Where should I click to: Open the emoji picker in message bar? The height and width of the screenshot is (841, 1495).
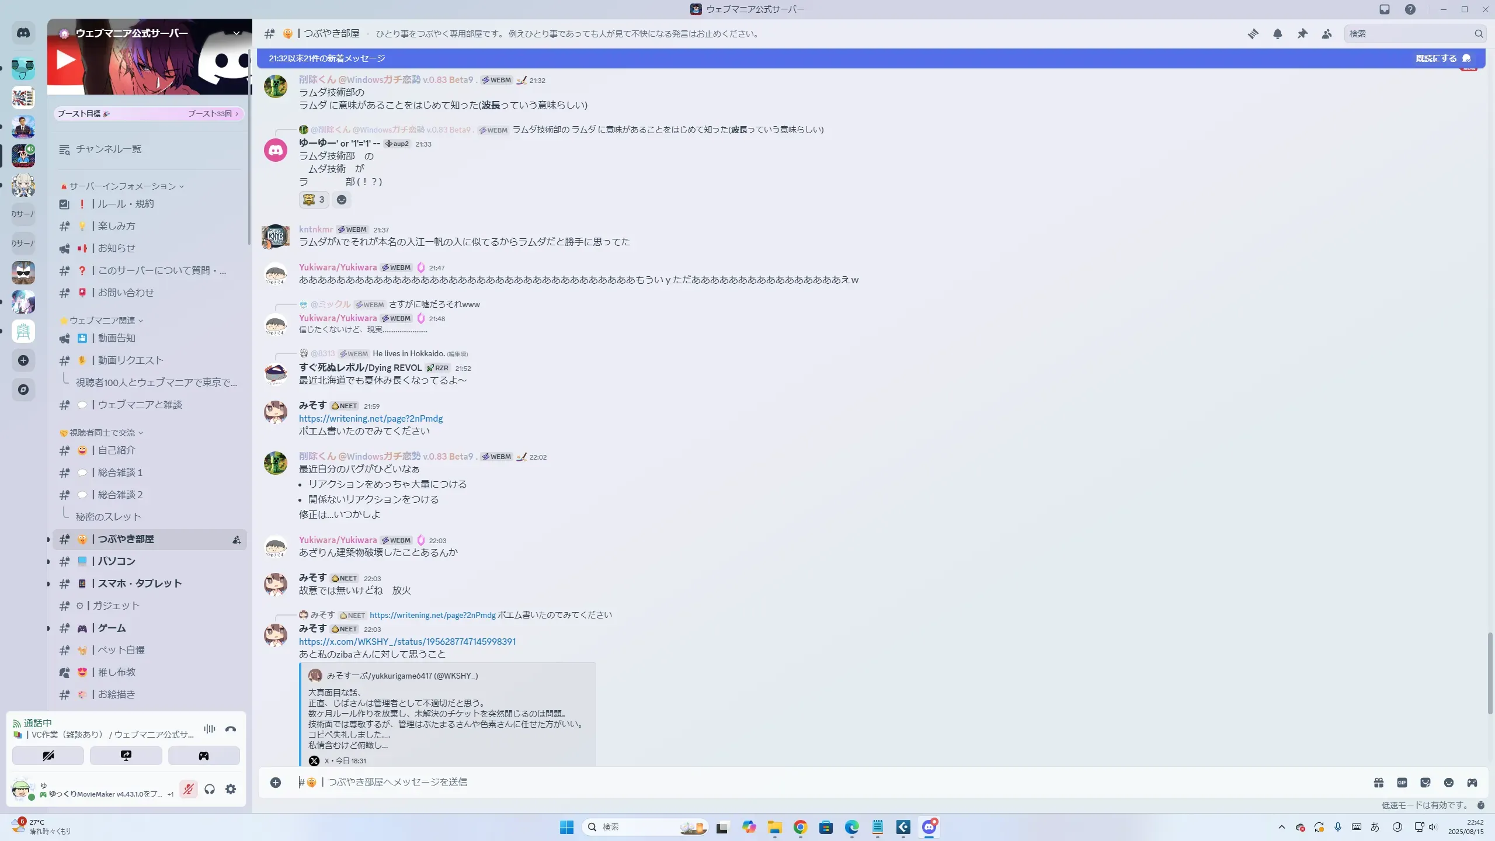coord(1449,783)
